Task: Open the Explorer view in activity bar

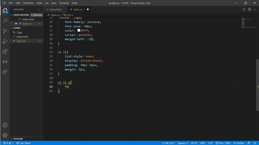Action: [5, 11]
